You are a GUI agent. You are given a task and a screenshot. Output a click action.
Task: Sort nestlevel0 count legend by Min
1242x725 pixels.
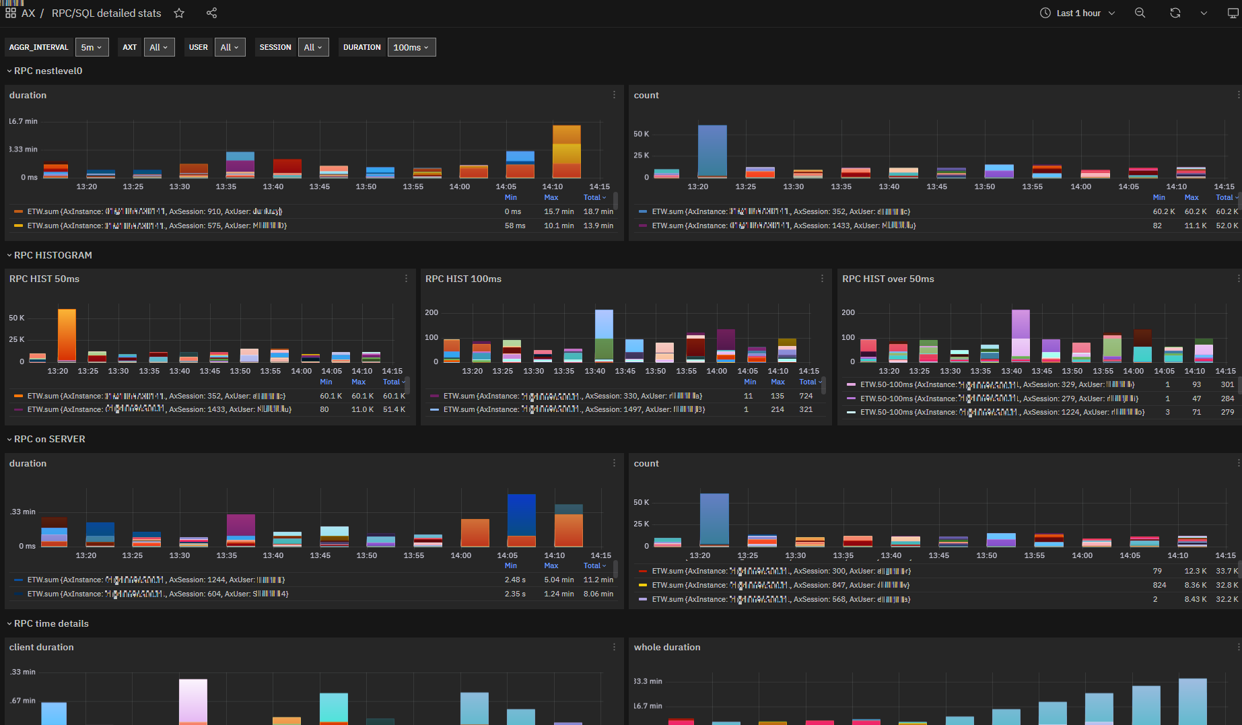click(1159, 197)
